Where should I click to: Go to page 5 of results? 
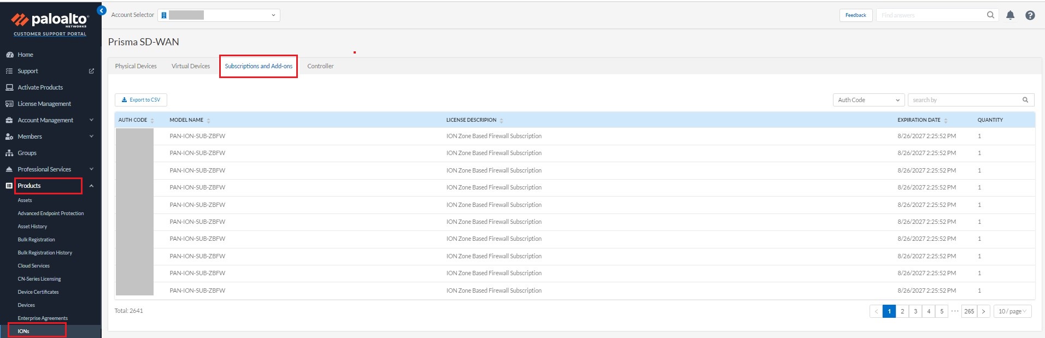pyautogui.click(x=942, y=311)
